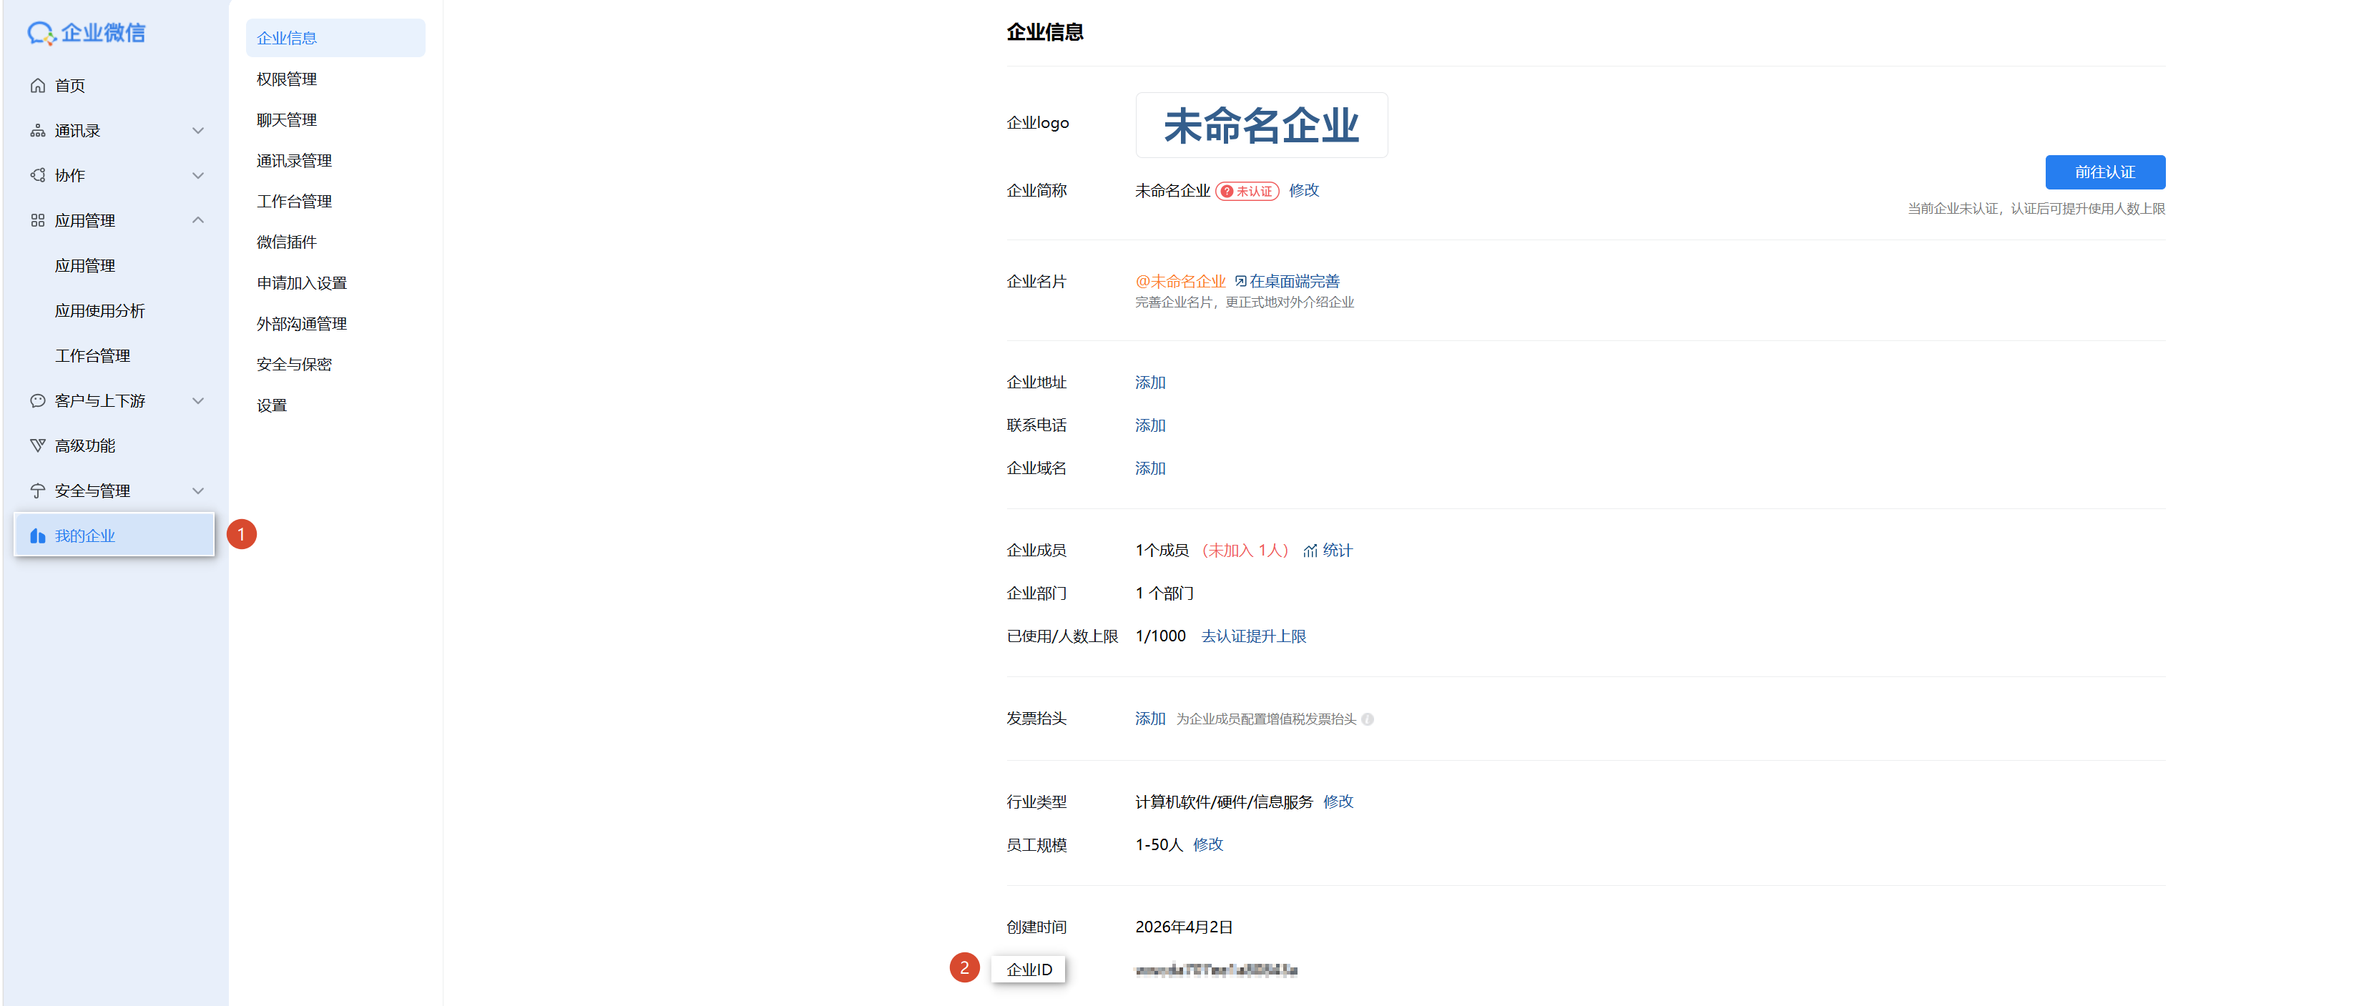Viewport: 2354px width, 1006px height.
Task: Expand the 安全与管理 chevron
Action: pyautogui.click(x=197, y=490)
